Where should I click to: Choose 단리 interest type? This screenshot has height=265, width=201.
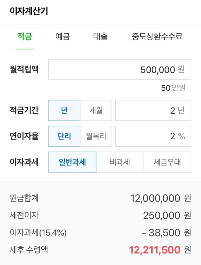coord(64,136)
